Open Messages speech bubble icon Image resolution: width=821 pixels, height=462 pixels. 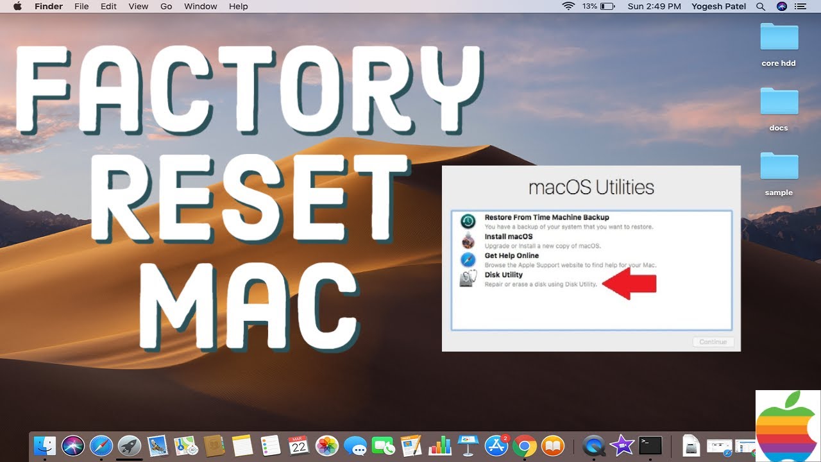point(355,445)
